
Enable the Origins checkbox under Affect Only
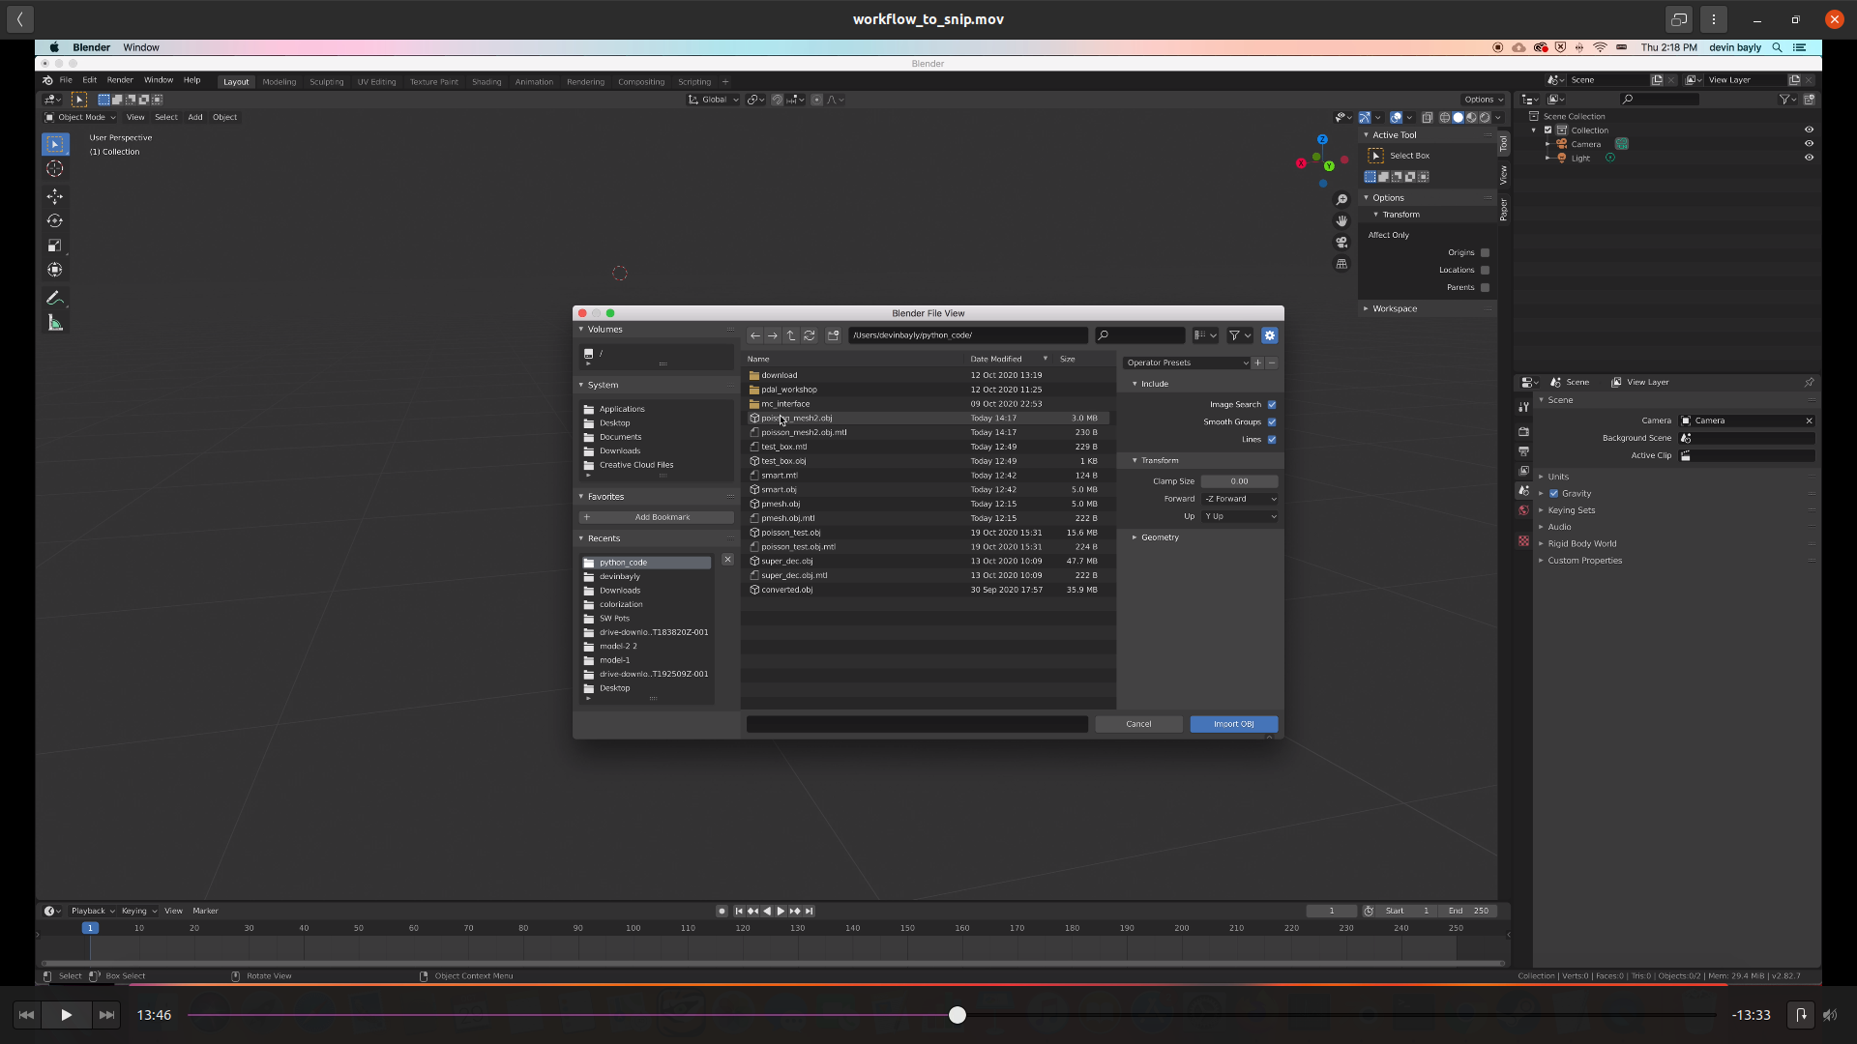tap(1486, 253)
